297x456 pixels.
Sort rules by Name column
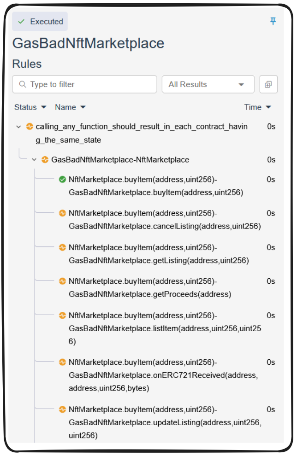click(x=70, y=107)
